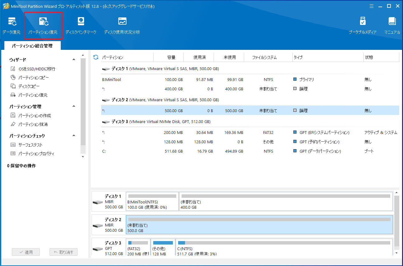This screenshot has height=266, width=403.
Task: Click the 取り消す button
Action: [x=64, y=252]
